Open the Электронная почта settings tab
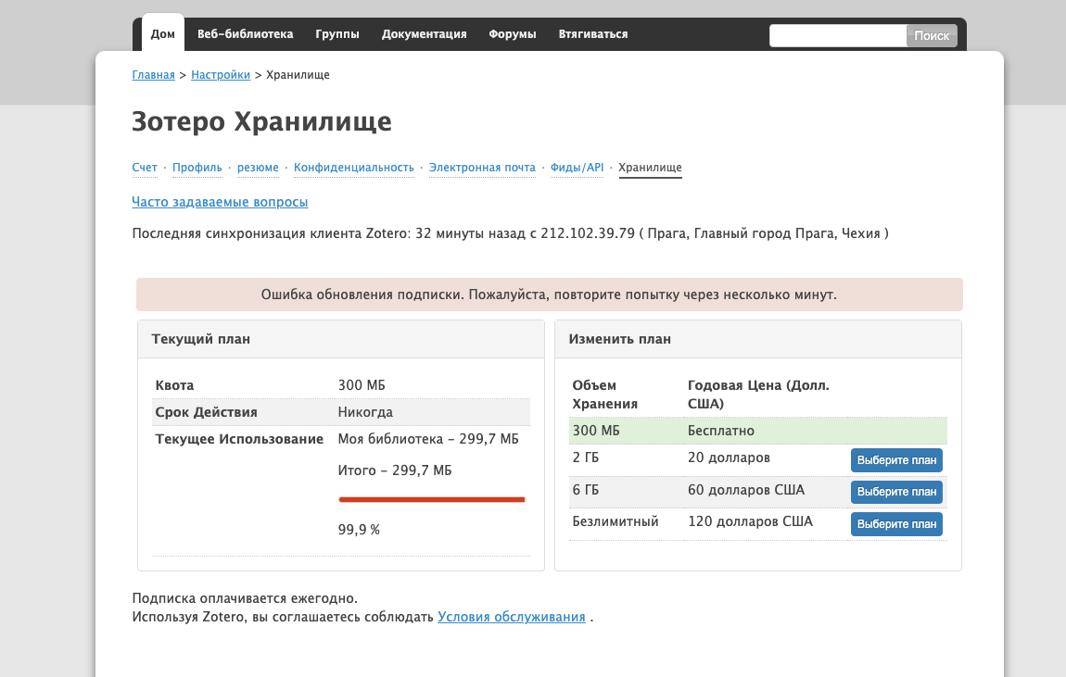Screen dimensions: 1066x677 [x=482, y=168]
